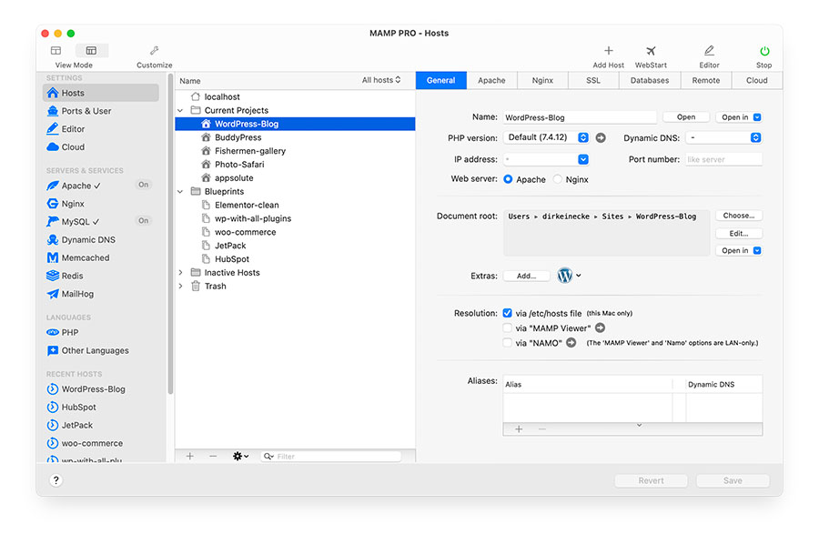Open the help question mark button
This screenshot has width=819, height=544.
pos(56,480)
